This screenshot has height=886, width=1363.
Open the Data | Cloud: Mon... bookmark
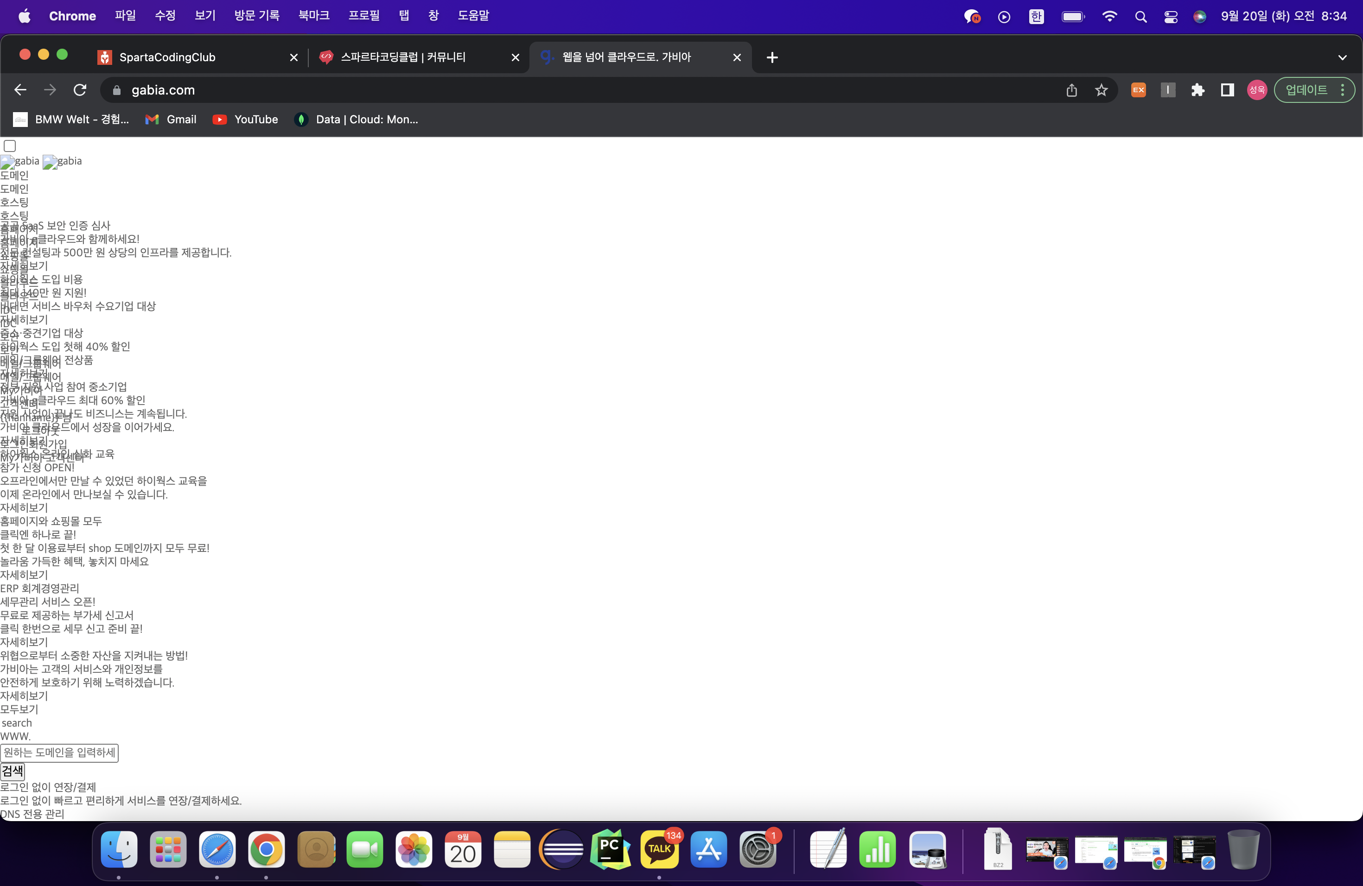[356, 119]
